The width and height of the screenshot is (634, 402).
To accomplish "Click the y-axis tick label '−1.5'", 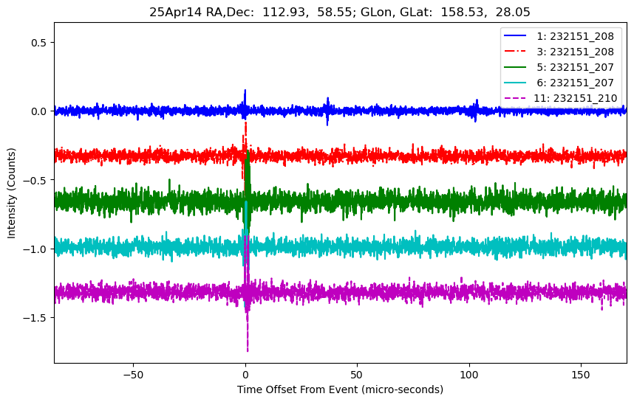I will pyautogui.click(x=35, y=318).
